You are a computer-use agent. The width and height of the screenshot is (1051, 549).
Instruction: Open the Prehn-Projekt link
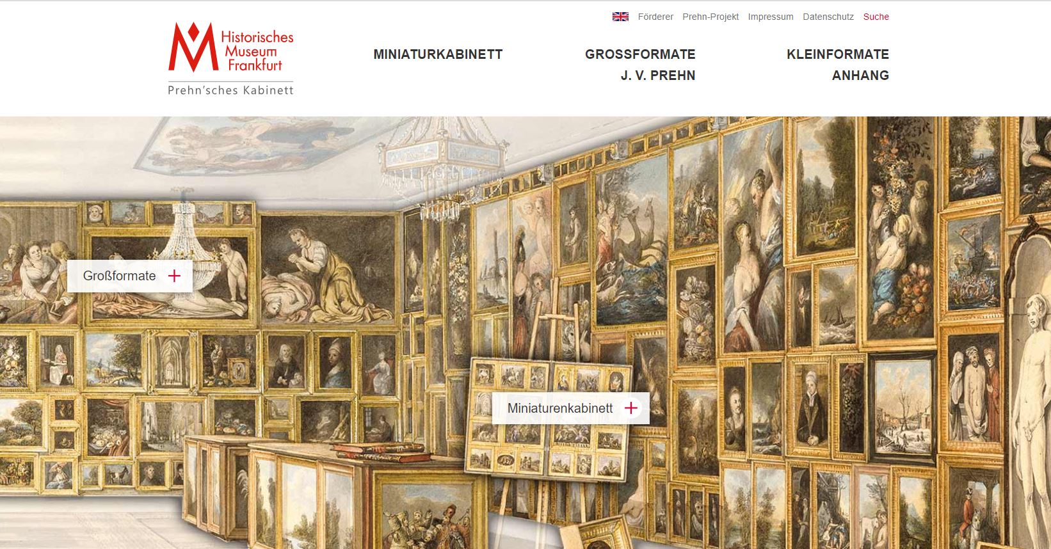(x=710, y=17)
